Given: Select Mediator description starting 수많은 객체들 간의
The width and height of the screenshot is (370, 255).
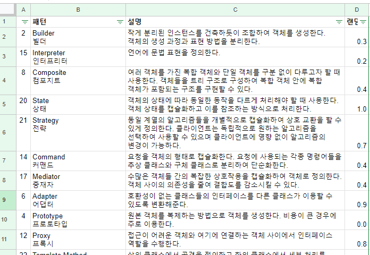Looking at the screenshot, I should [x=236, y=181].
